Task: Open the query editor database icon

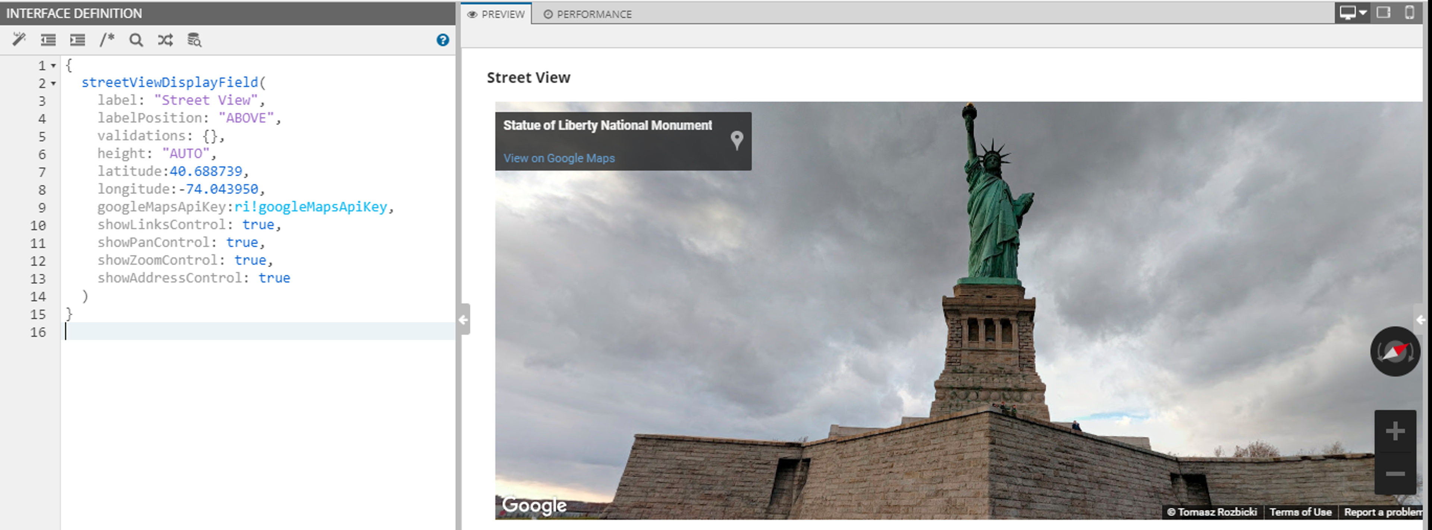Action: [194, 40]
